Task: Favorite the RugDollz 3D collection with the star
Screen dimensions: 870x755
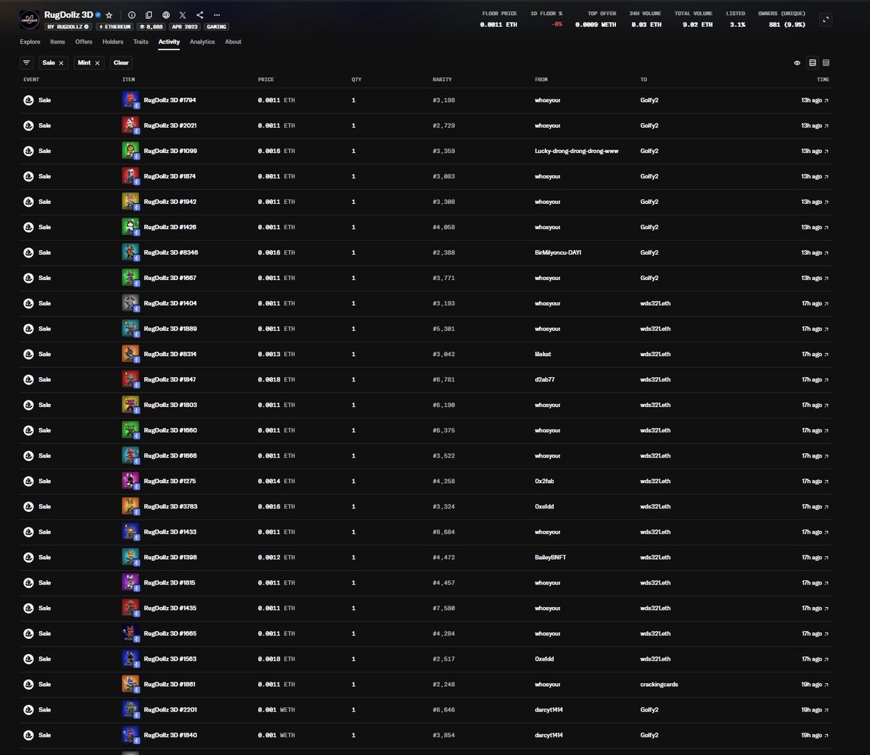Action: [x=109, y=15]
